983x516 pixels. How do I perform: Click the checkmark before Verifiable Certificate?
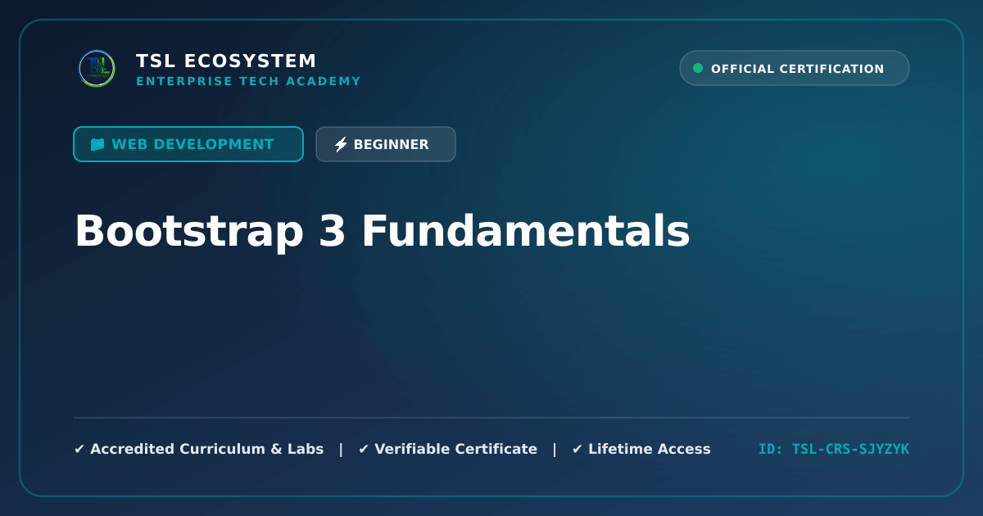pos(364,449)
